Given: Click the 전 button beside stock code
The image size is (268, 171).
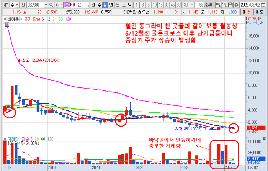Looking at the screenshot, I should tap(23, 5).
